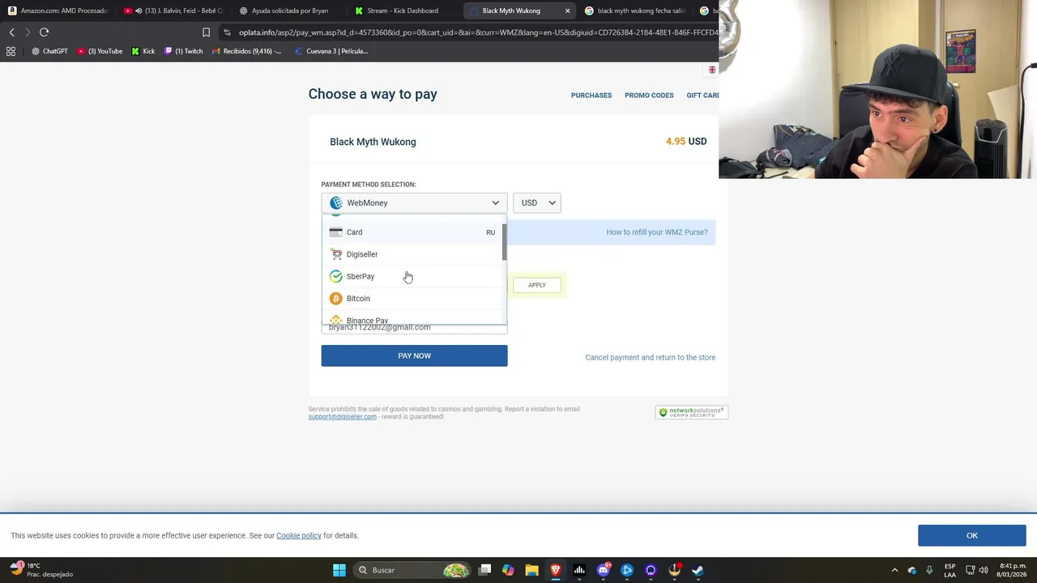Open the volume control in tray
Viewport: 1037px width, 583px height.
coord(983,570)
